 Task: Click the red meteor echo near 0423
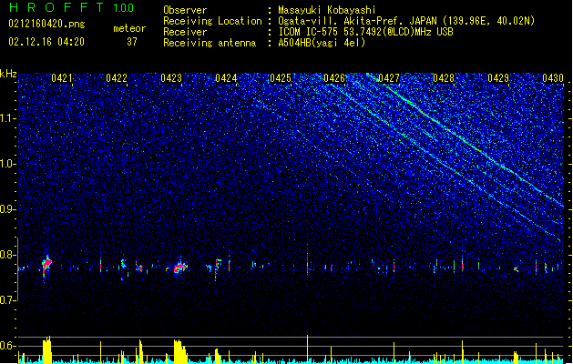(x=179, y=268)
